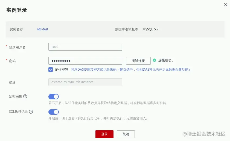Image resolution: width=230 pixels, height=141 pixels.
Task: Uncheck the 记住密码 checkbox
Action: [x=51, y=70]
